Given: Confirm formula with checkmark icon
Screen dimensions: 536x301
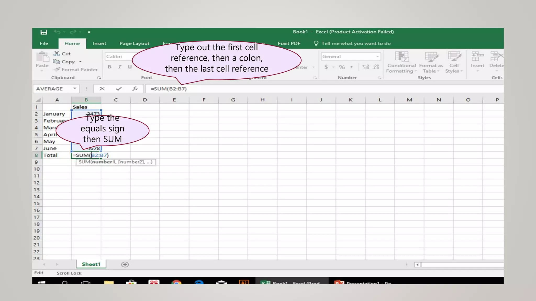Looking at the screenshot, I should pos(119,89).
